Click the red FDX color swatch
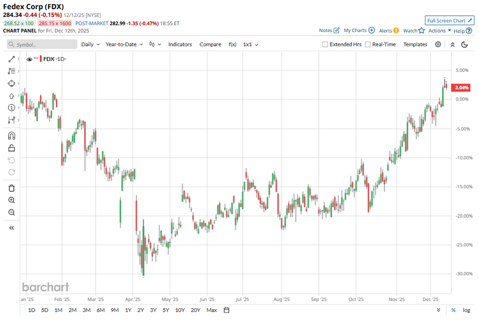The width and height of the screenshot is (479, 322). coord(41,59)
